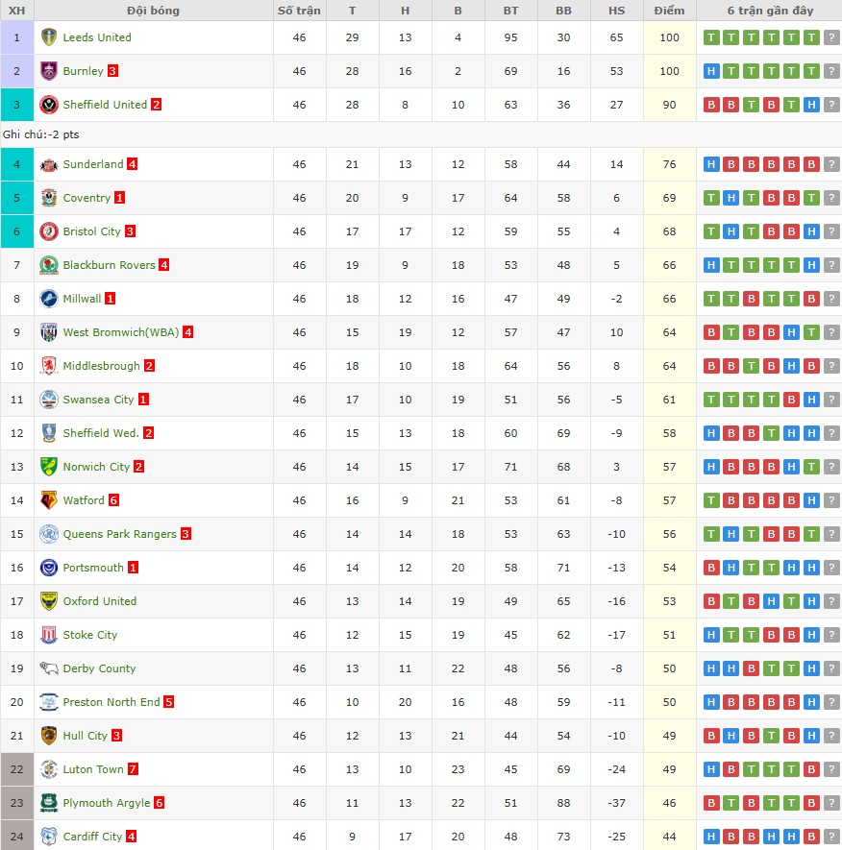Click the Luton Town club crest

pos(49,769)
